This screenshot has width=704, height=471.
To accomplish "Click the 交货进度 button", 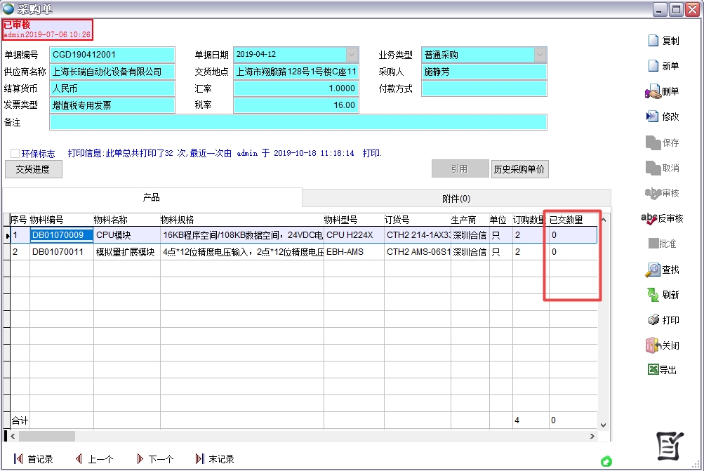I will pyautogui.click(x=33, y=169).
